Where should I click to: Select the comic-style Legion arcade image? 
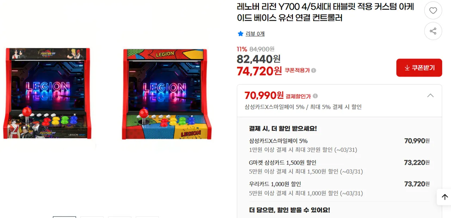(166, 94)
